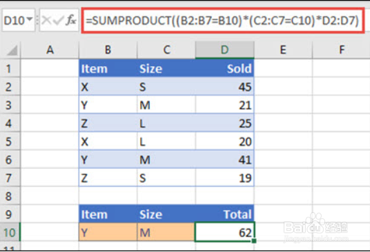
Task: Click the Select All corner triangle
Action: [x=12, y=50]
